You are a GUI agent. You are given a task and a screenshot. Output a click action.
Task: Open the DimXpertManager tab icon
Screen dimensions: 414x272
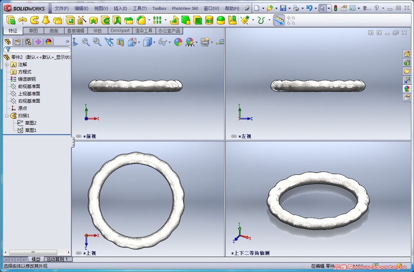[x=38, y=42]
